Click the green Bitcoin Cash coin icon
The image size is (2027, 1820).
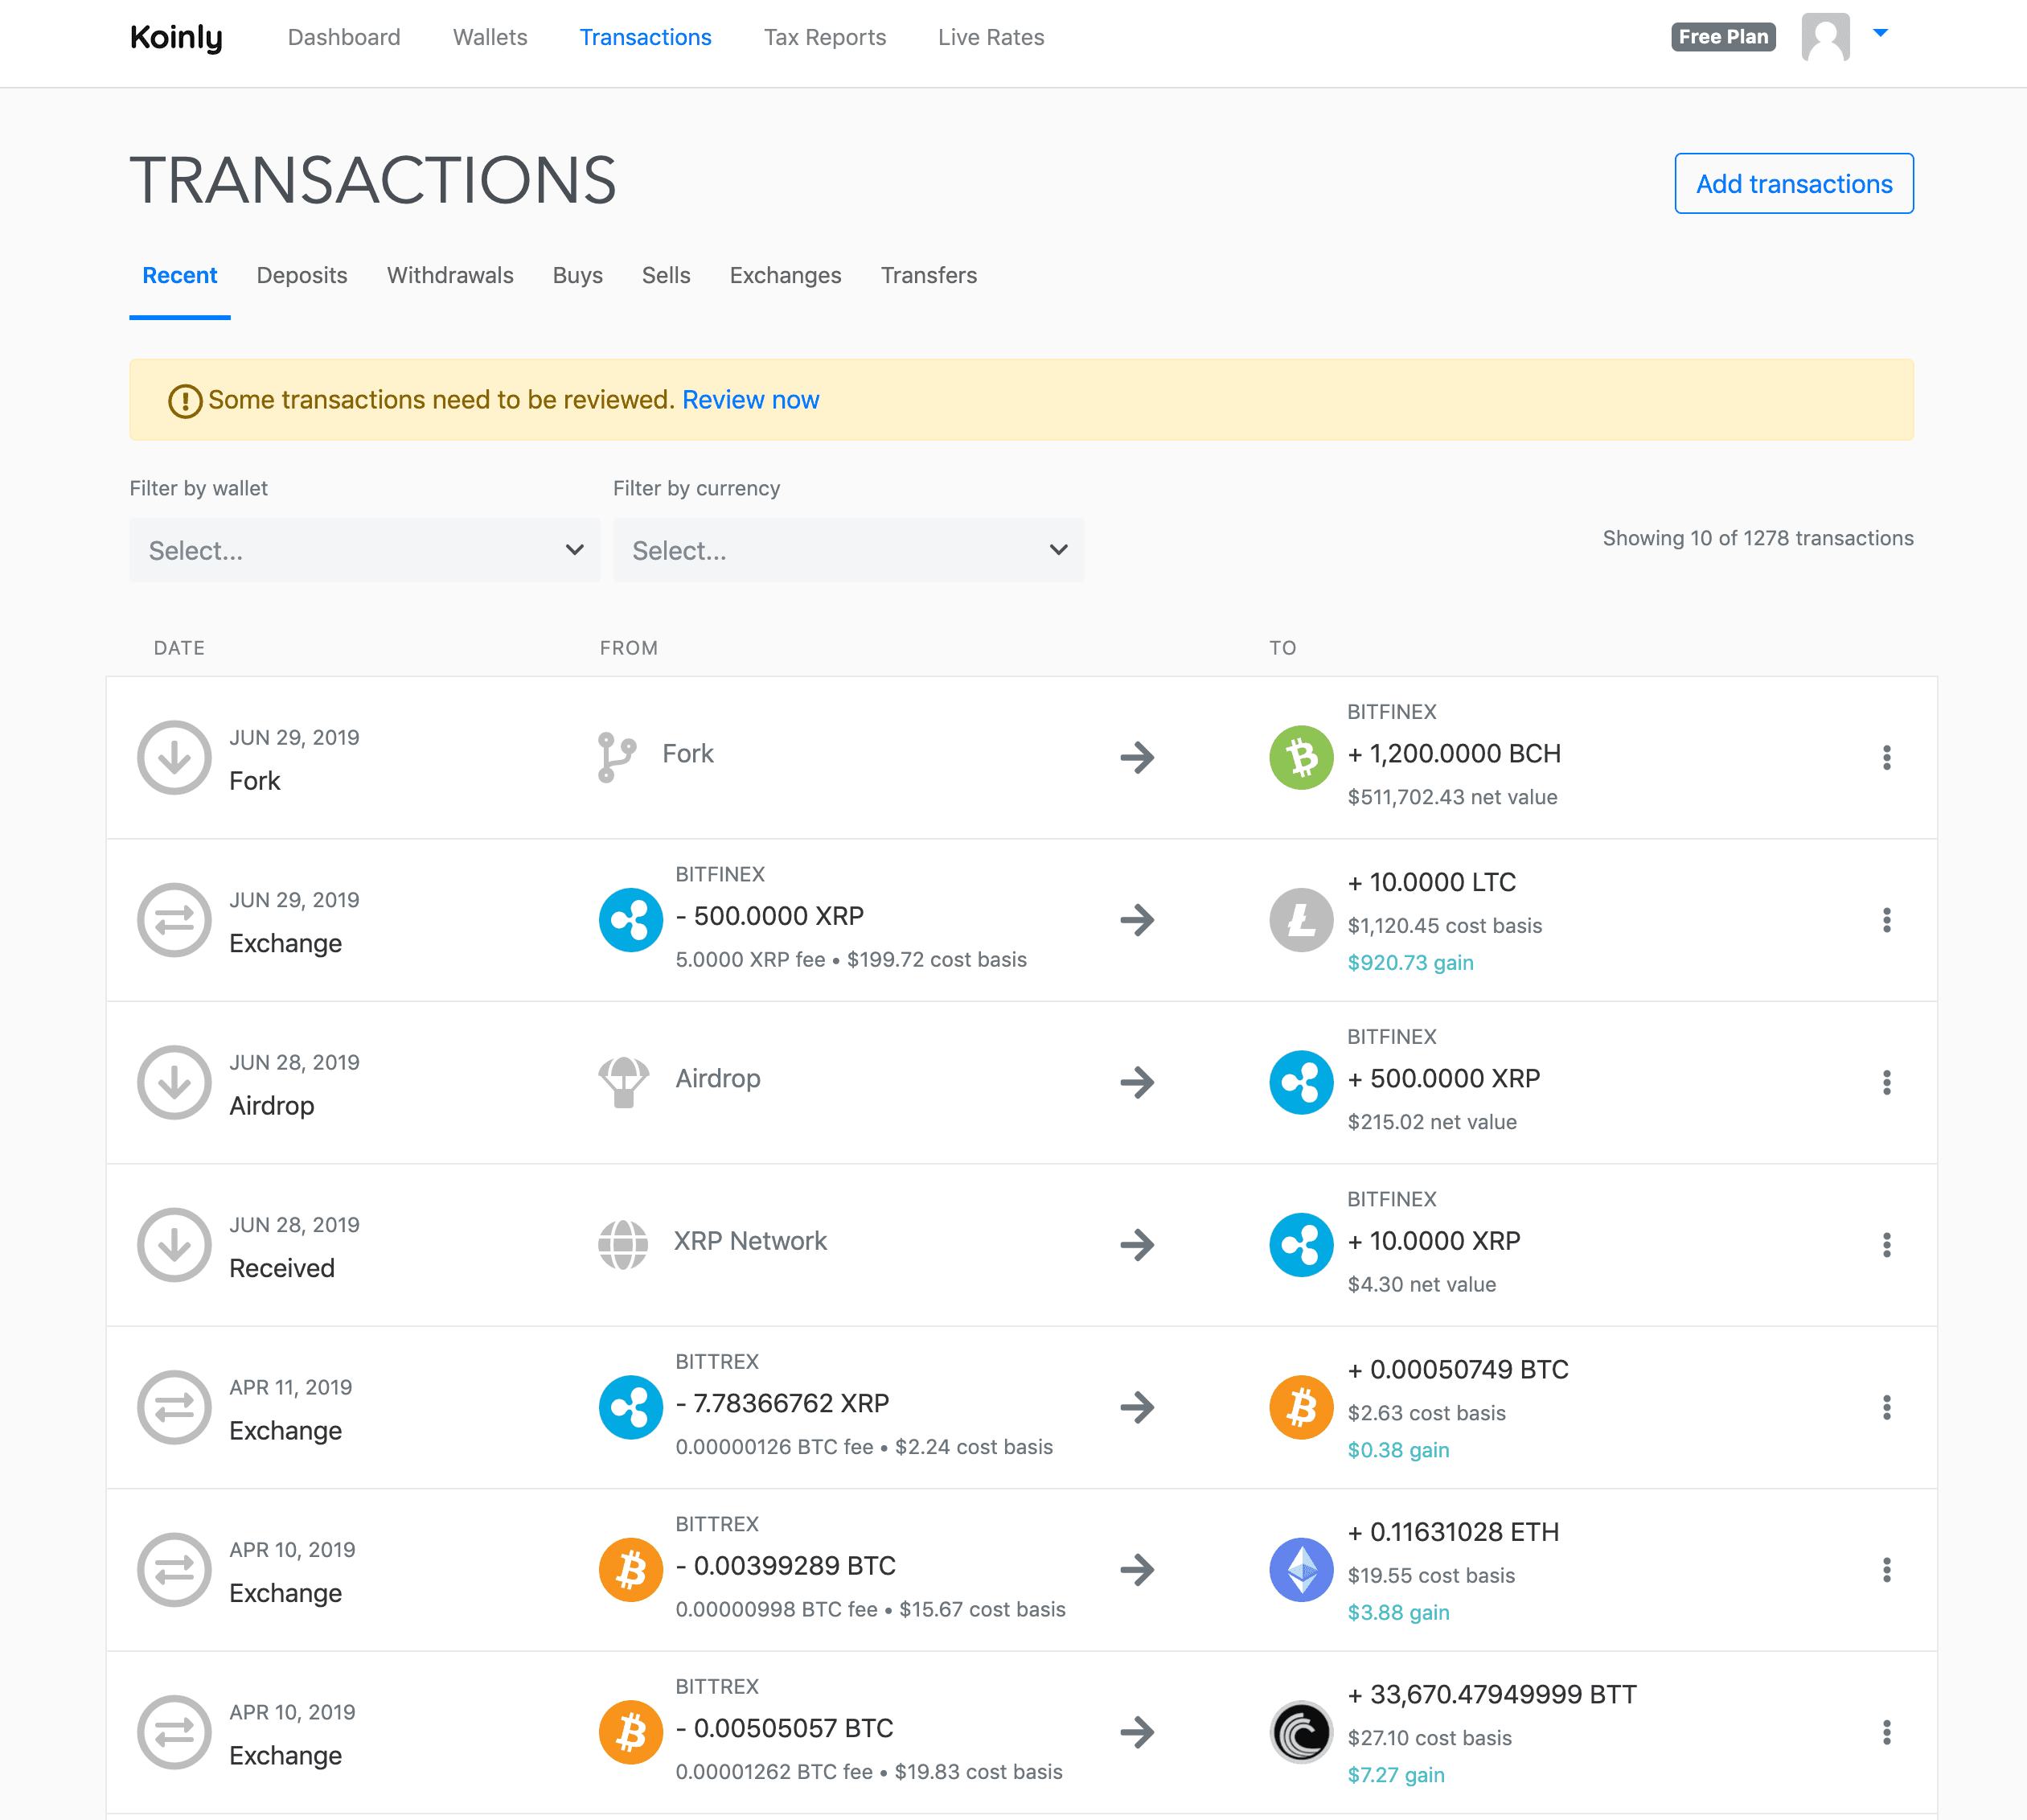[x=1300, y=757]
